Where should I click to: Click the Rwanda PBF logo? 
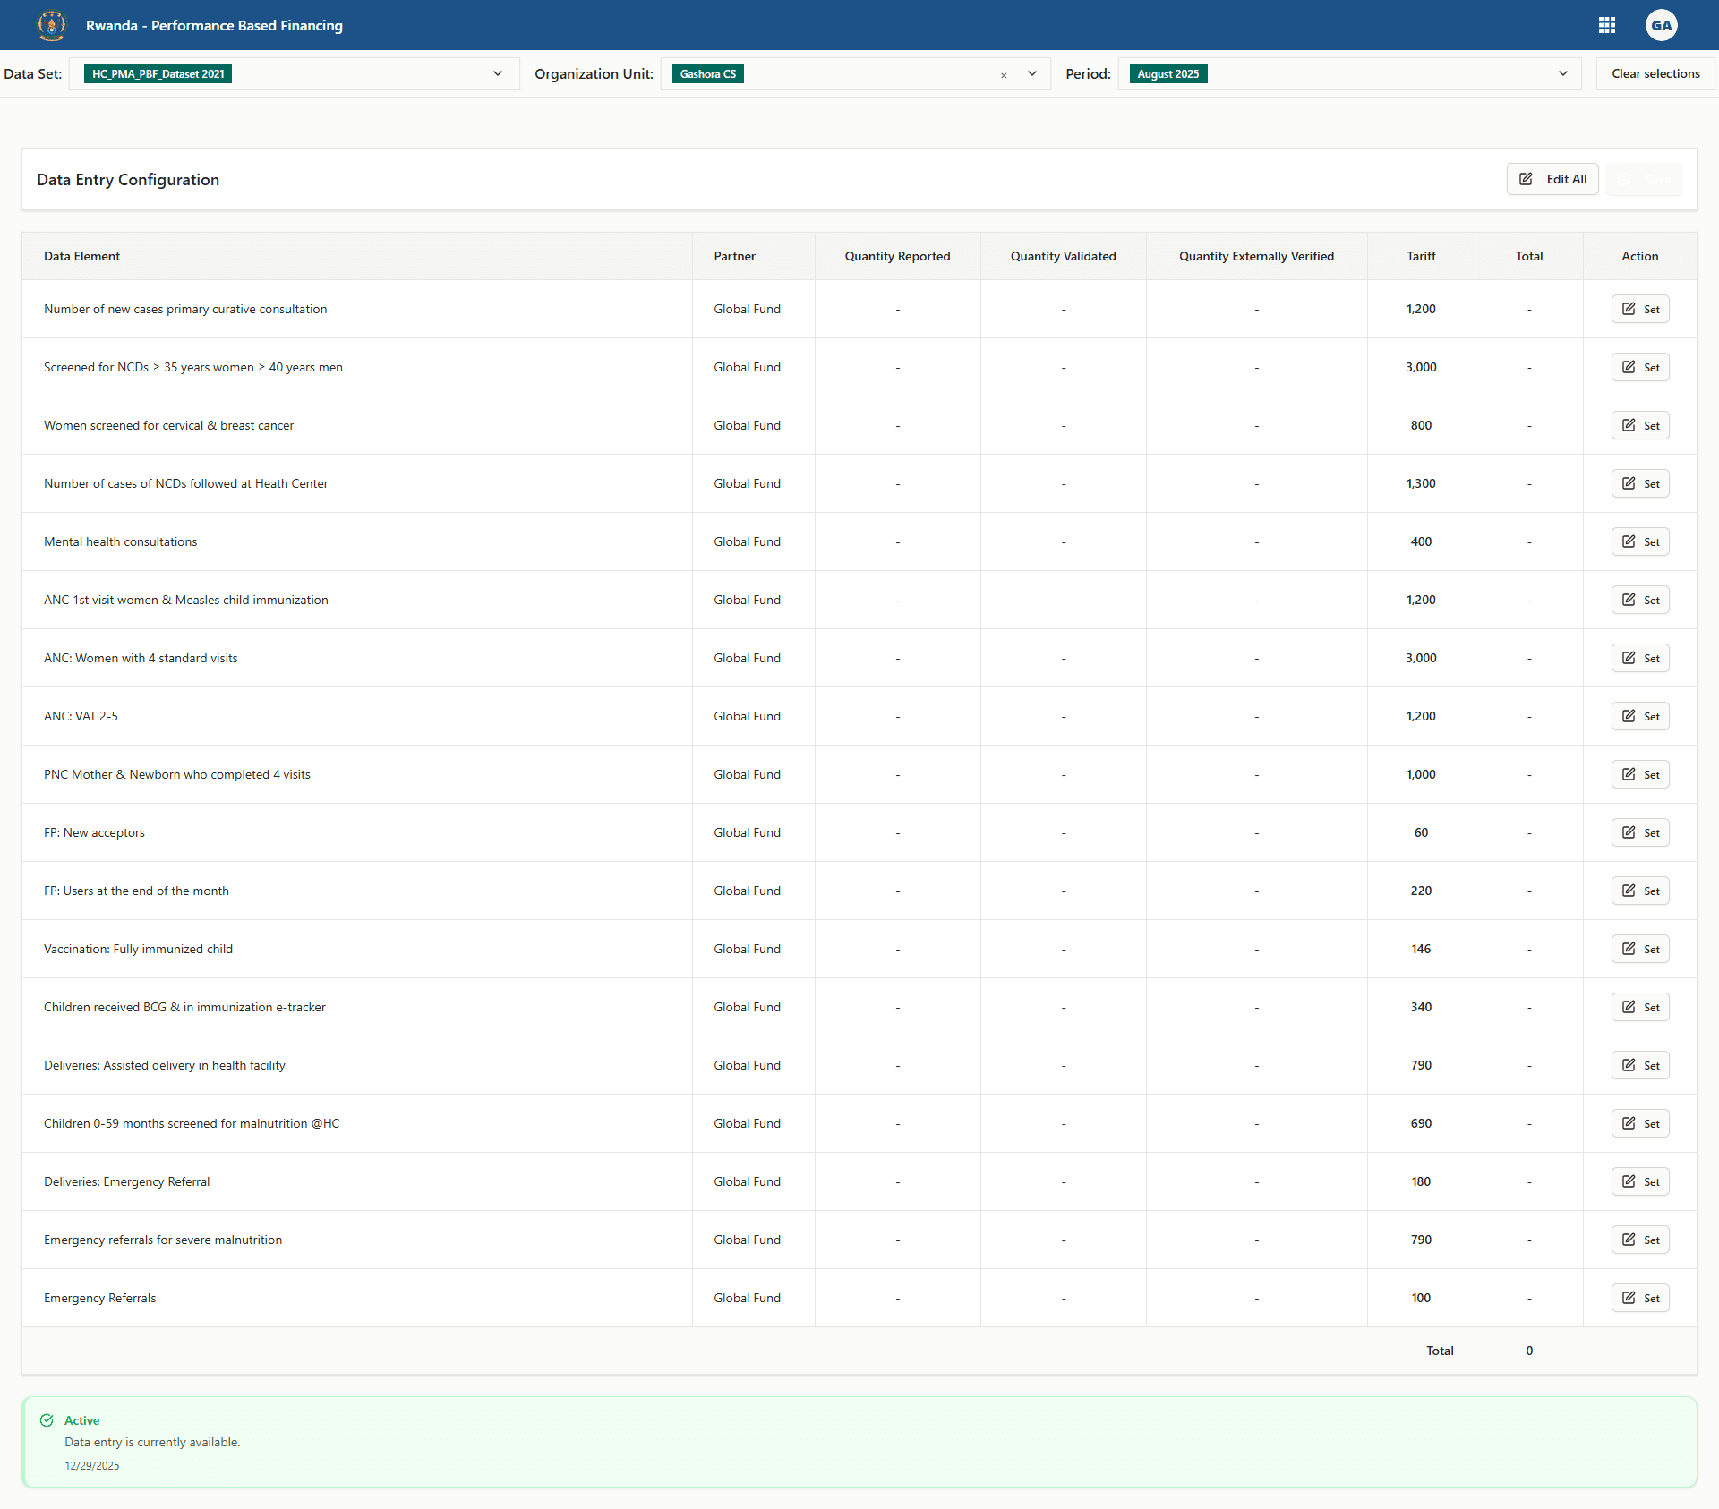click(51, 25)
